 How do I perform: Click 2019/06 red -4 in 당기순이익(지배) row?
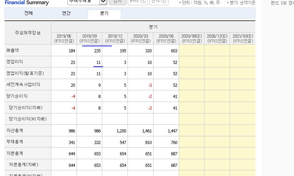73,108
